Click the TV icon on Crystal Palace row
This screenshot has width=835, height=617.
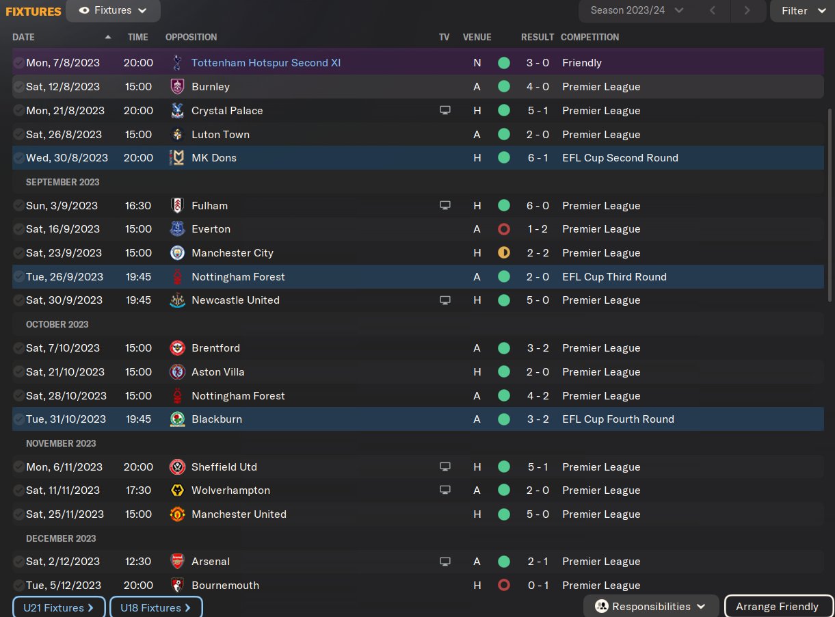[x=445, y=111]
